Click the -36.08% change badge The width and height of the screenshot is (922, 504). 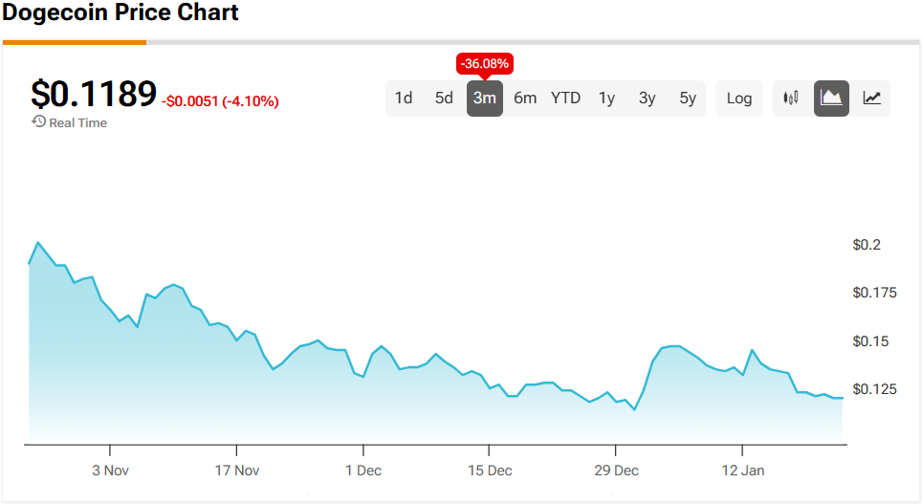click(485, 64)
